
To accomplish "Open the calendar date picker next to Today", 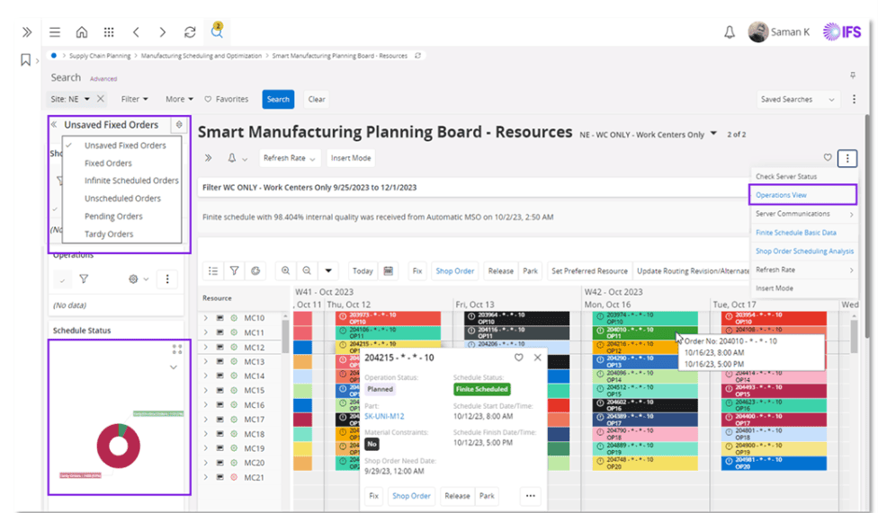I will tap(389, 270).
